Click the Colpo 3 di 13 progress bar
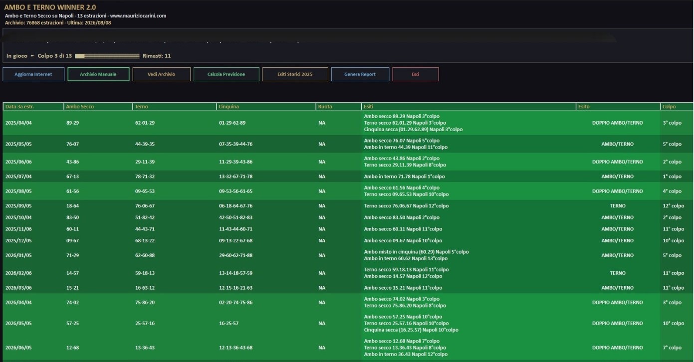The height and width of the screenshot is (362, 694). [x=107, y=56]
